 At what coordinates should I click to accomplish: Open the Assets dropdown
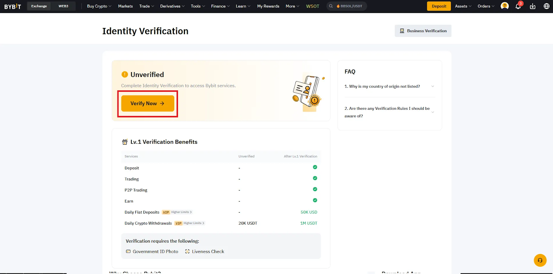coord(463,6)
